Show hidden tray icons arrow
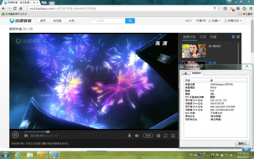This screenshot has height=159, width=254. (x=208, y=155)
